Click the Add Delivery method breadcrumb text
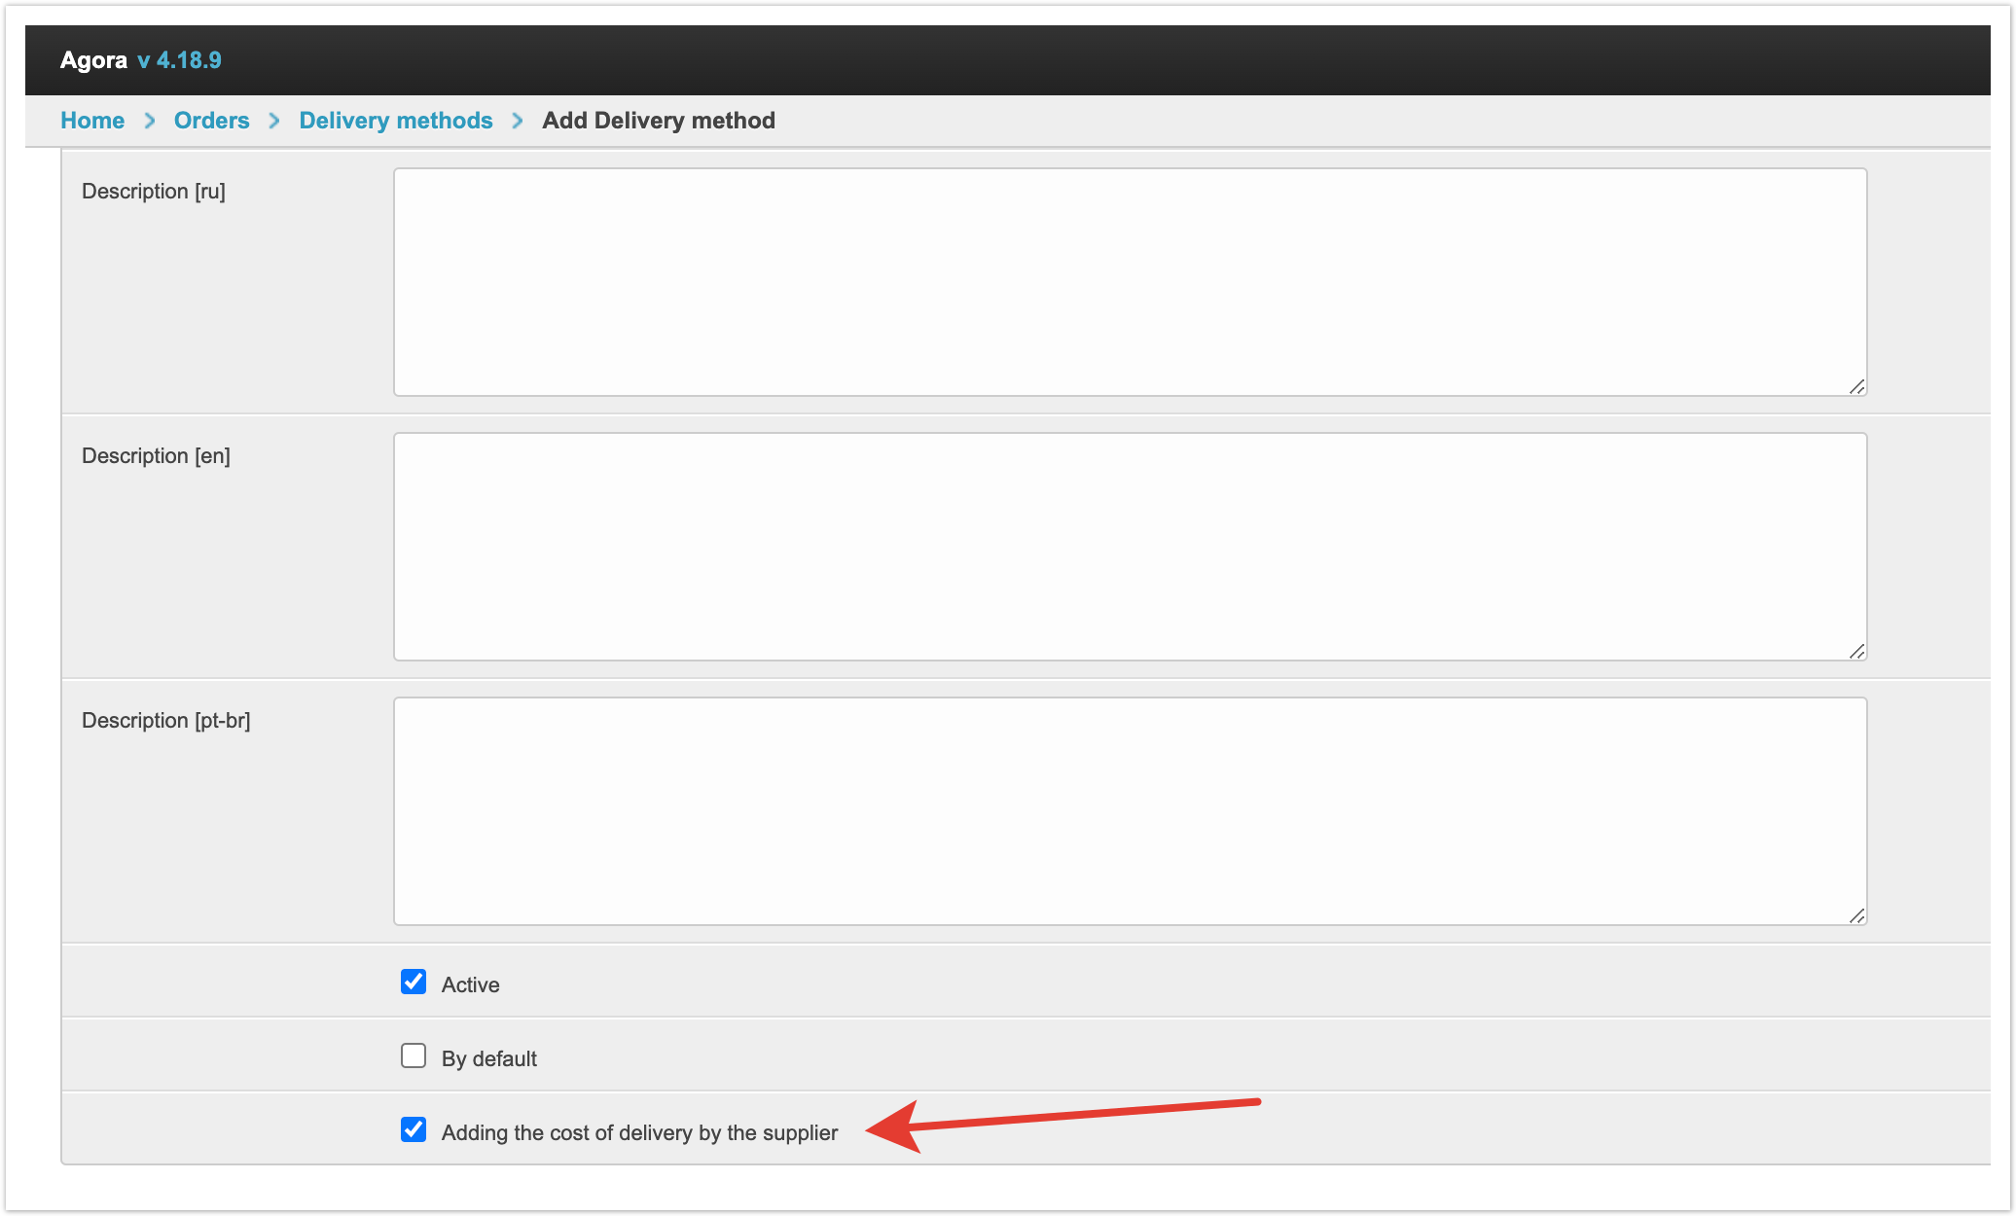 pos(659,121)
